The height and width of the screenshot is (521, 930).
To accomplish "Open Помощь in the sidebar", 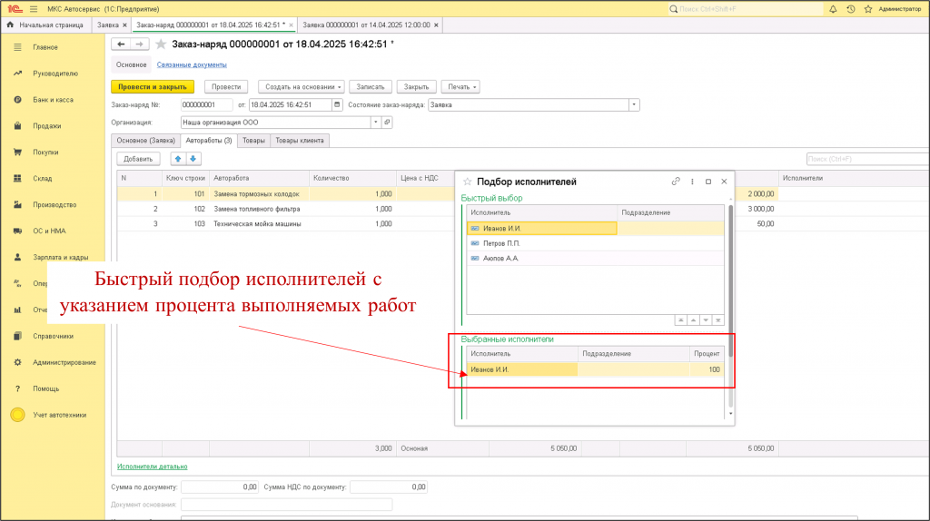I will point(45,388).
